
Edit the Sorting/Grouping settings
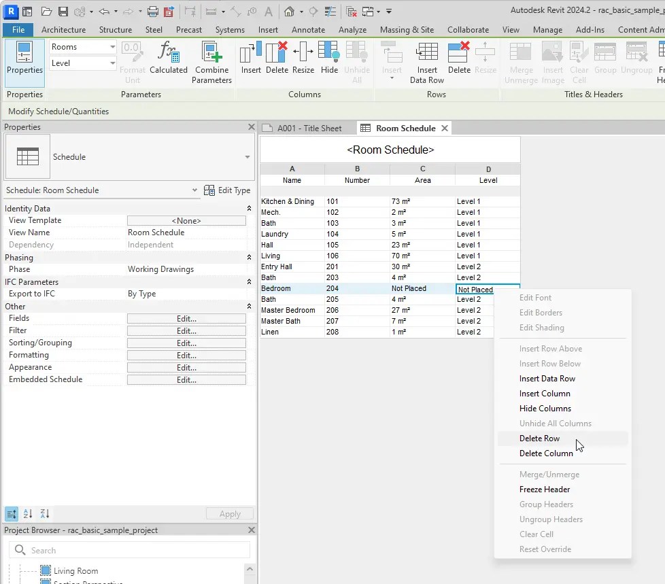click(186, 343)
